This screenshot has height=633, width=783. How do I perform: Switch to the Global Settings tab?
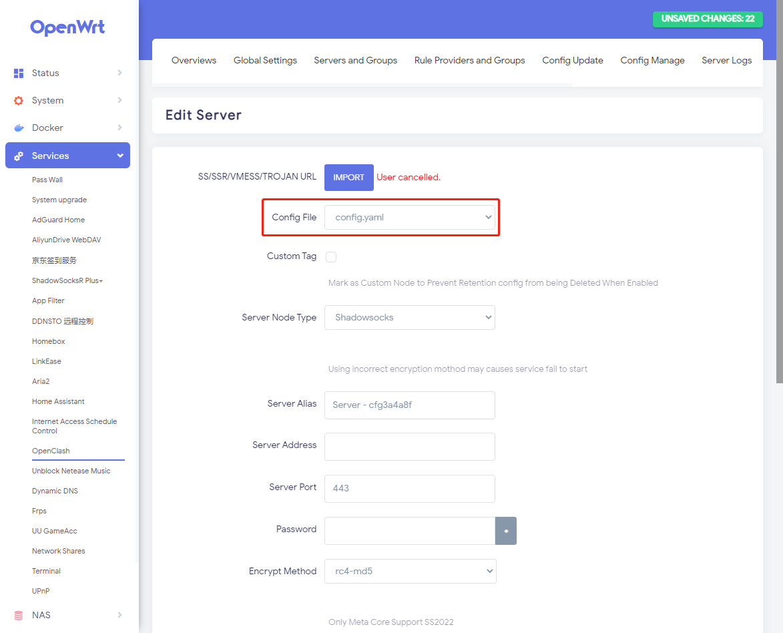point(265,61)
